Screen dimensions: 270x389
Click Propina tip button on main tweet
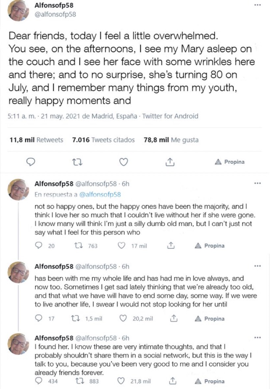tap(229, 162)
